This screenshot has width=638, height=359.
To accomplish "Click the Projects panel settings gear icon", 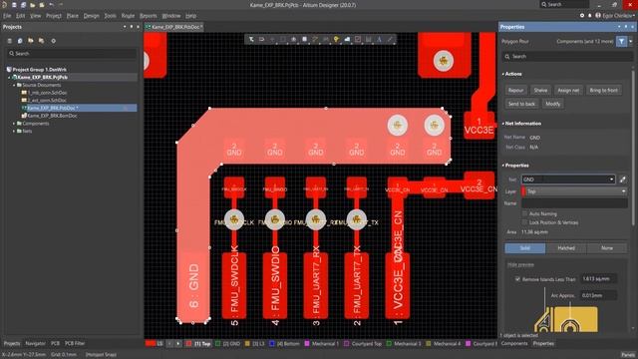I will (53, 41).
